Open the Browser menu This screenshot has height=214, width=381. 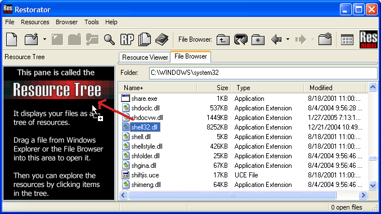[66, 22]
